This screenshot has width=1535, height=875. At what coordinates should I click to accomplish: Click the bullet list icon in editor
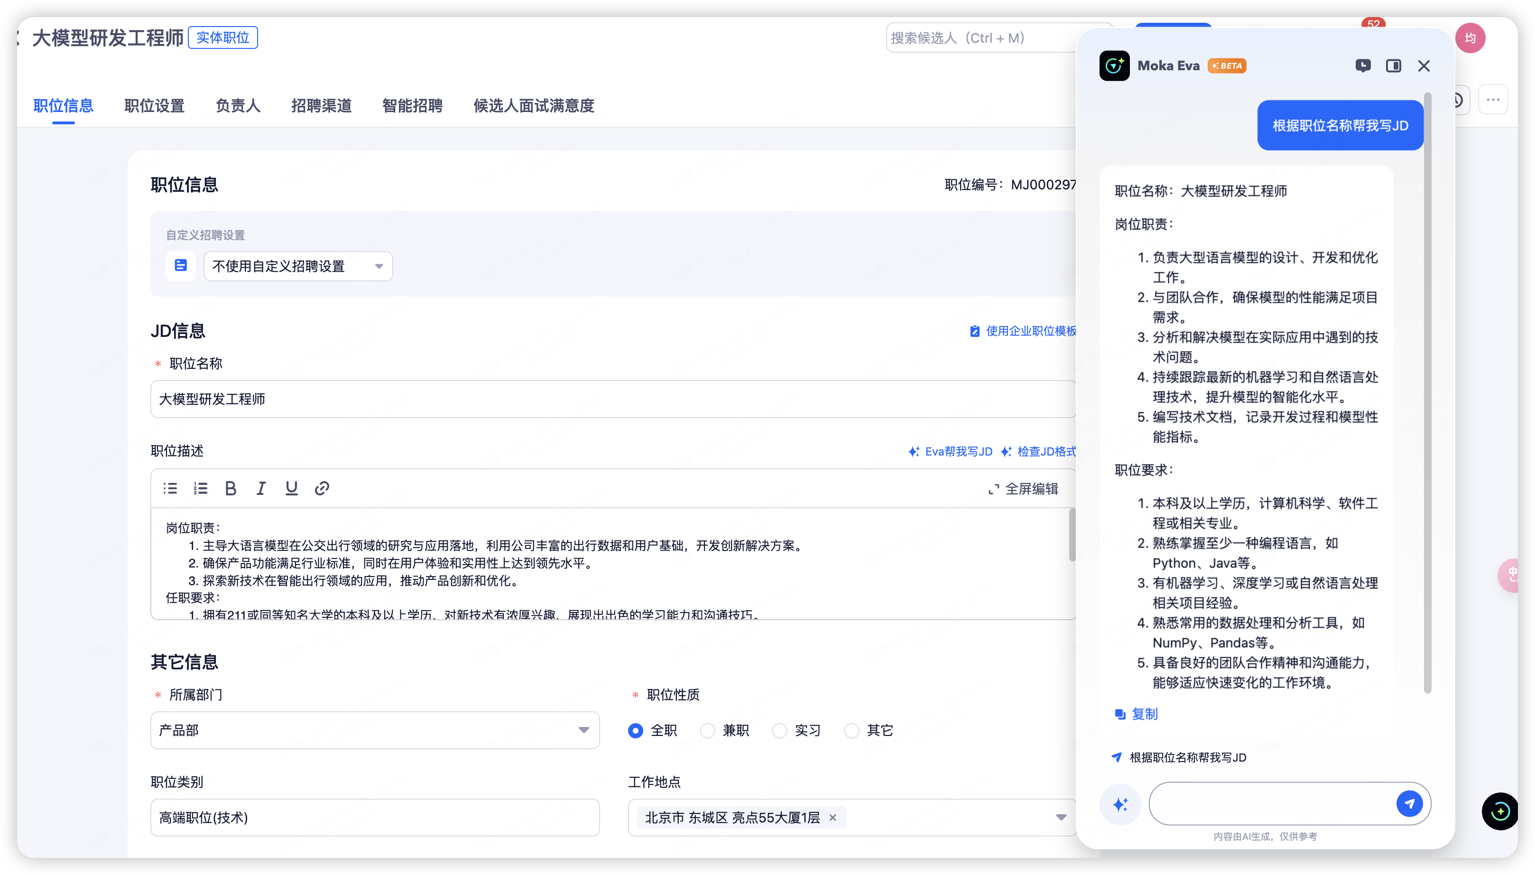click(x=170, y=488)
